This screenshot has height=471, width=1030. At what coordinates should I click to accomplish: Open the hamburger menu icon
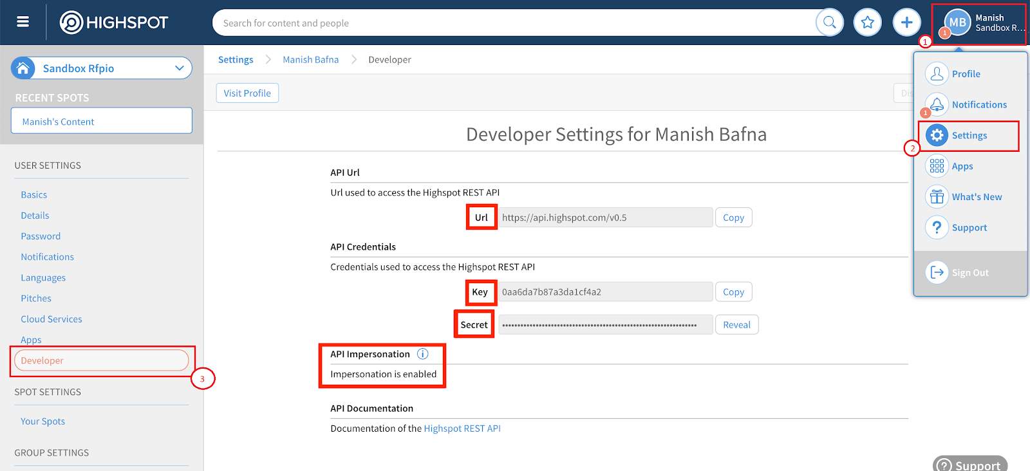pyautogui.click(x=23, y=22)
